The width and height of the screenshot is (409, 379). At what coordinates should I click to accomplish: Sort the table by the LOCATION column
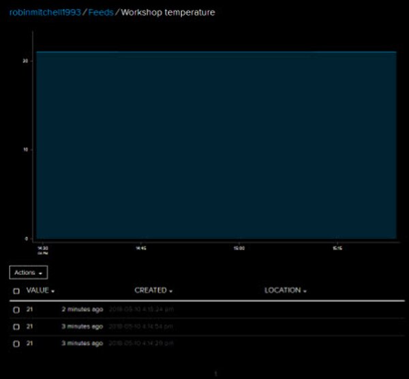coord(285,291)
